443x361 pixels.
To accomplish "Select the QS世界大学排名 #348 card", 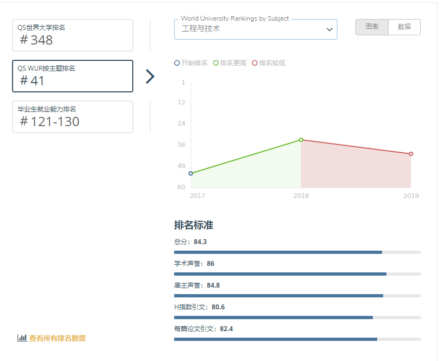I will (72, 35).
